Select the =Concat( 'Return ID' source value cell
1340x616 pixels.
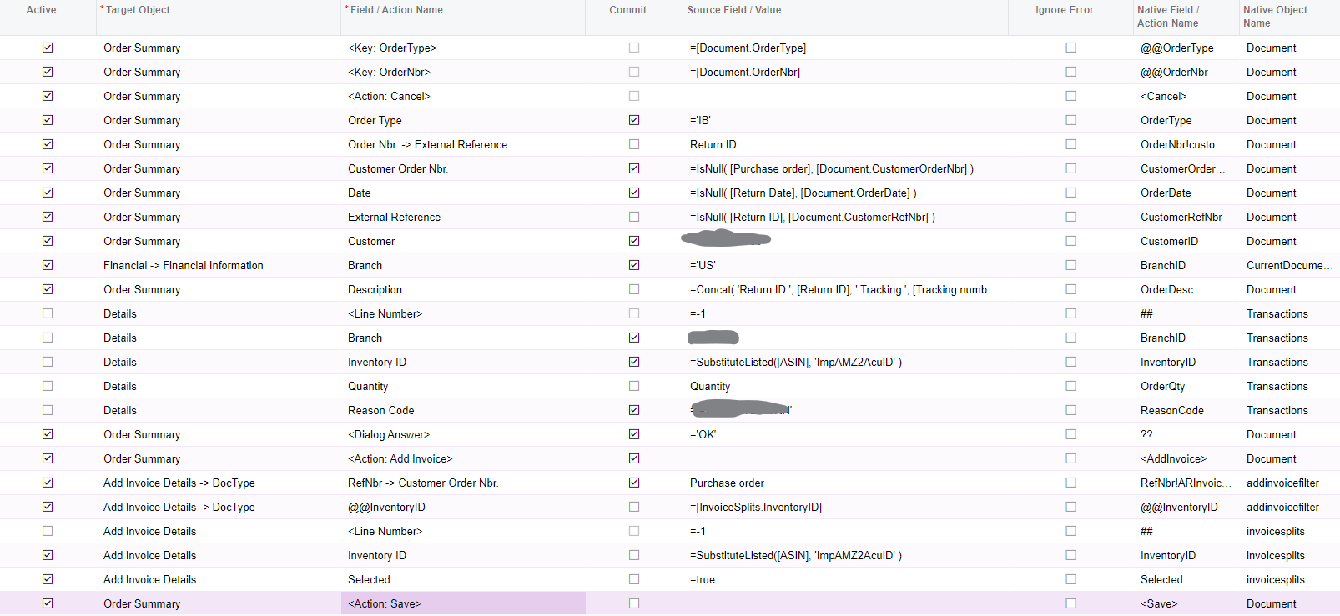pyautogui.click(x=843, y=289)
